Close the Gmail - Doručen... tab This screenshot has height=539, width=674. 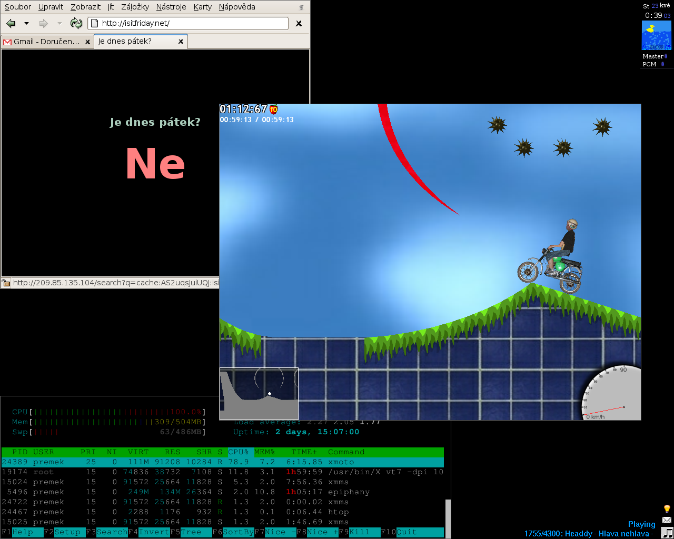tap(87, 42)
